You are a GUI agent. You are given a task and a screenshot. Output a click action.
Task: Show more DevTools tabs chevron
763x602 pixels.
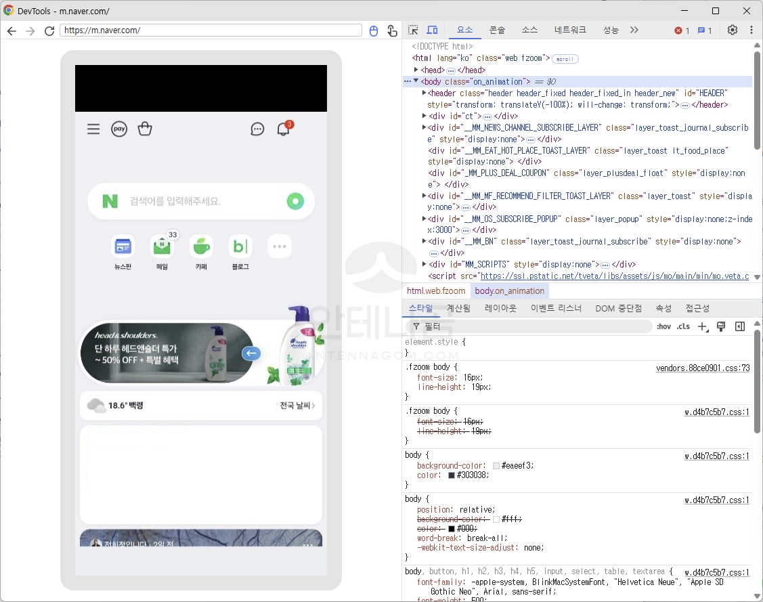[x=634, y=30]
